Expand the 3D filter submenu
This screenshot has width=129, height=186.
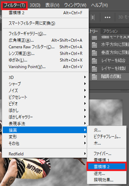[x=45, y=77]
